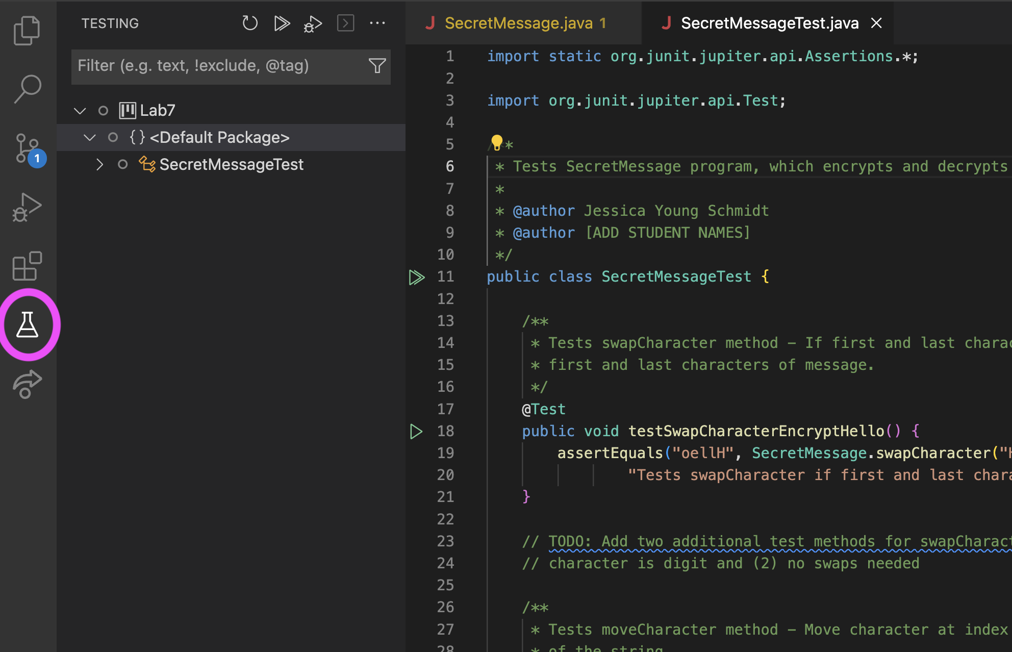
Task: Start Debug Tests from the Testing toolbar
Action: pyautogui.click(x=312, y=23)
